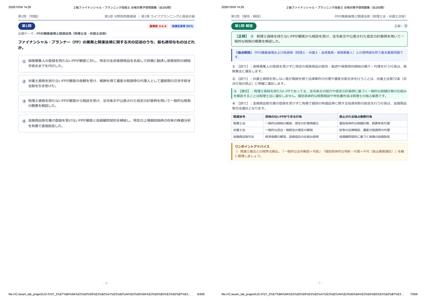Click the highlighted ③ 【適切】 explanation

pos(319,94)
